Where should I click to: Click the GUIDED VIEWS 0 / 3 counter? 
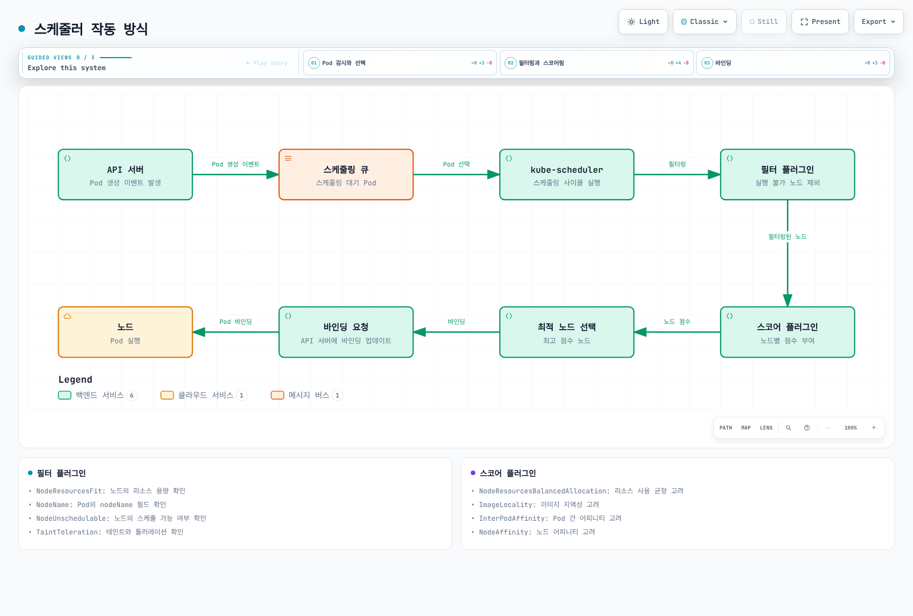[x=61, y=58]
